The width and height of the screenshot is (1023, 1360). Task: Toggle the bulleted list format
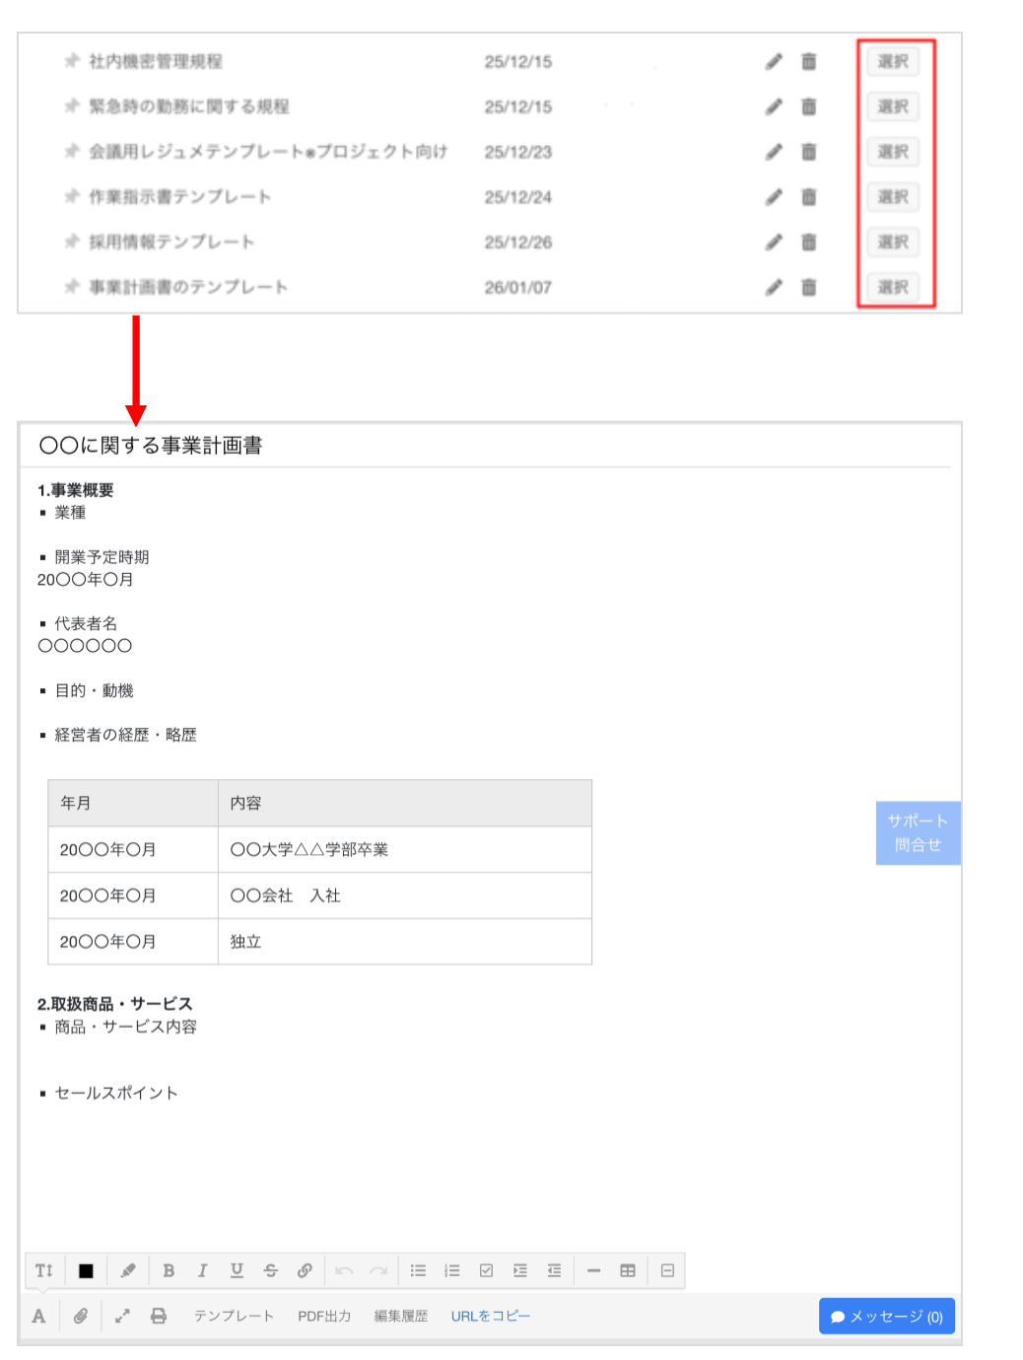(x=418, y=1270)
